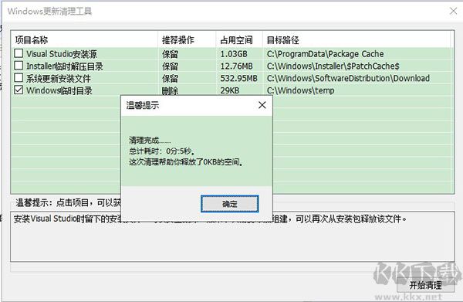Uncheck the Windows临时目录 checkbox
The width and height of the screenshot is (463, 302).
(19, 90)
